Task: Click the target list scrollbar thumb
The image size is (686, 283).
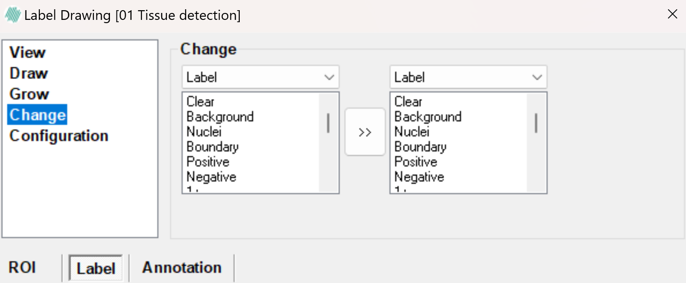Action: 536,123
